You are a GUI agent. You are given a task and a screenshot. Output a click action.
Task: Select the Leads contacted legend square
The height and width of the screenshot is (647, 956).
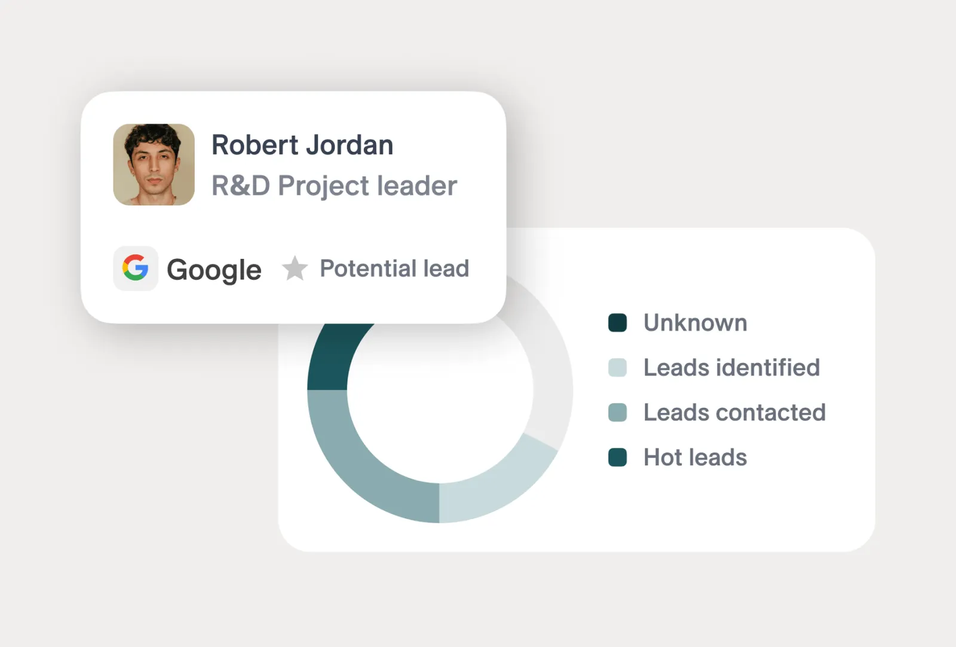[x=617, y=412]
